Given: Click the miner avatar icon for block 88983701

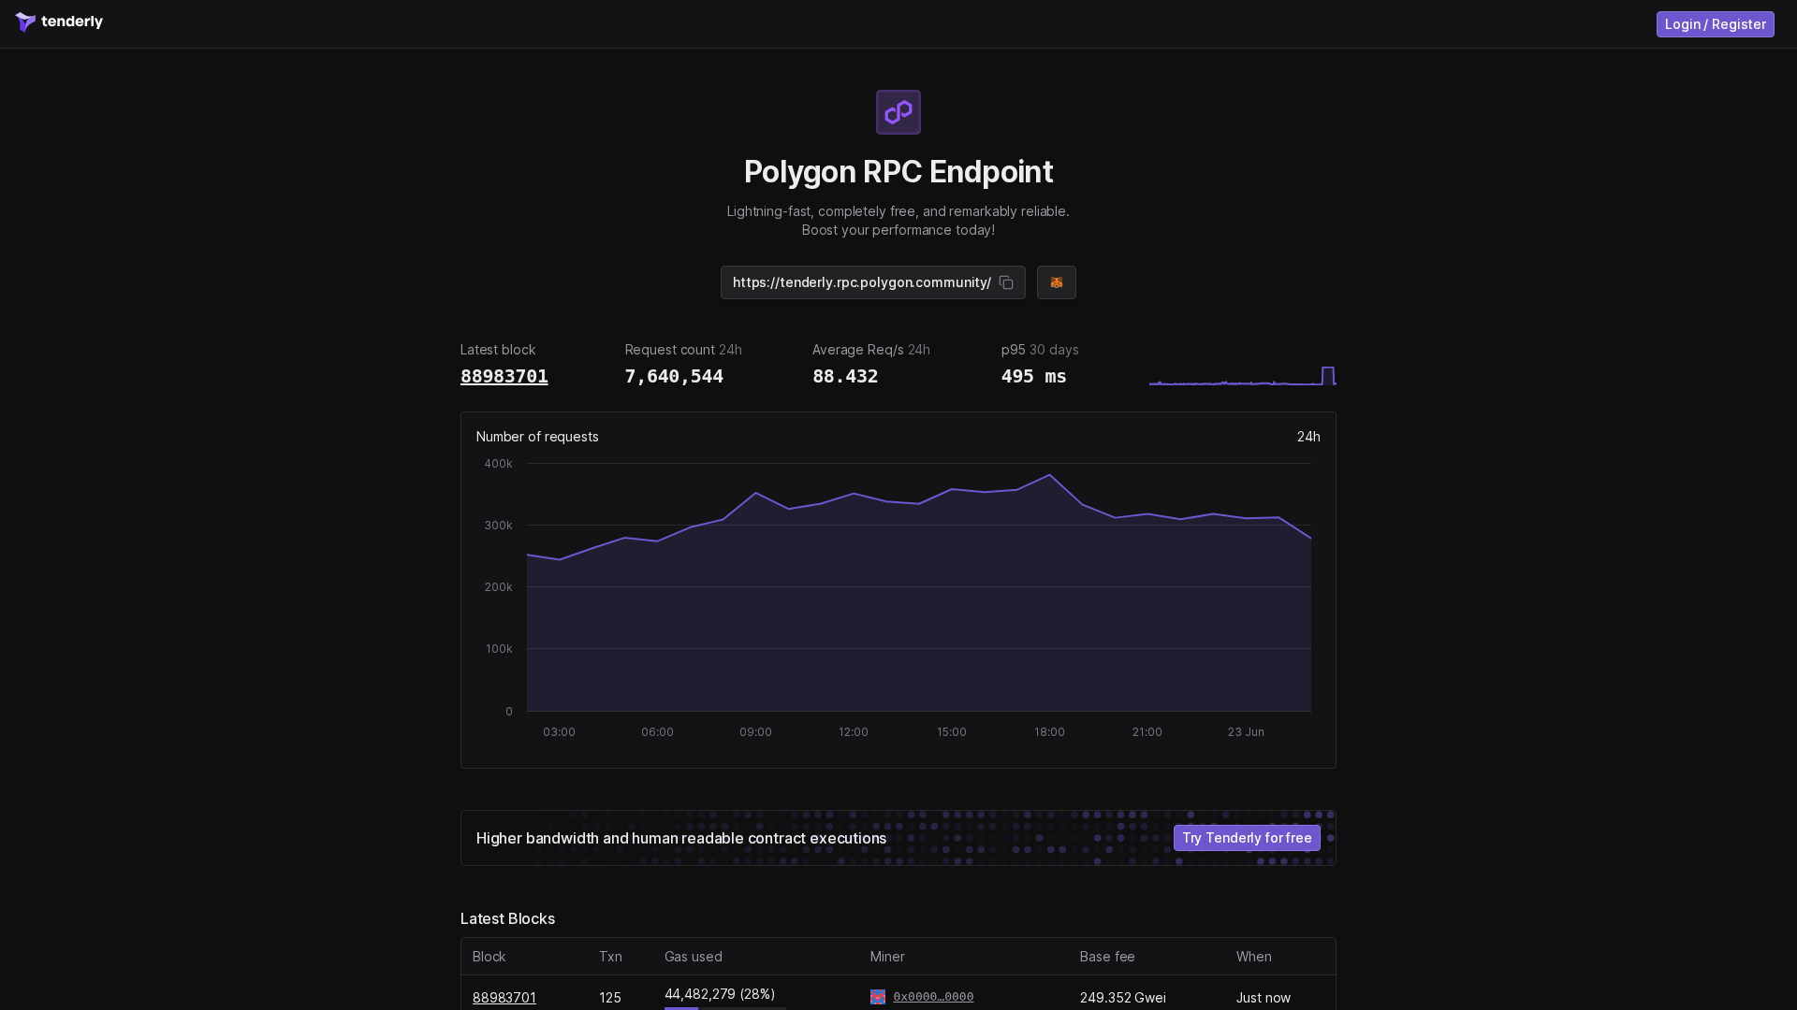Looking at the screenshot, I should point(878,997).
